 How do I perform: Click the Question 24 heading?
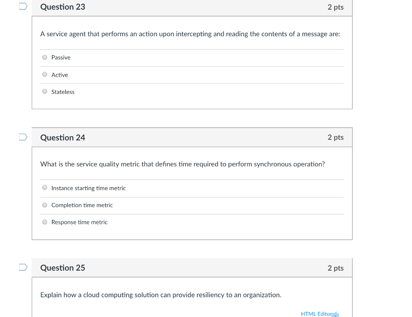63,138
